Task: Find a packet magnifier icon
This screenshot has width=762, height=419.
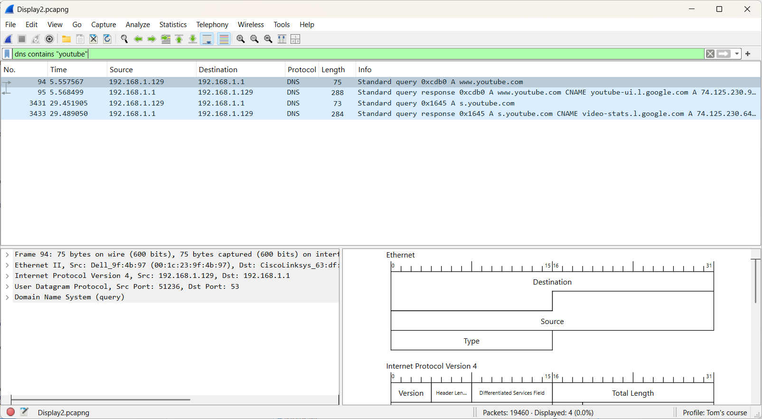Action: 124,39
